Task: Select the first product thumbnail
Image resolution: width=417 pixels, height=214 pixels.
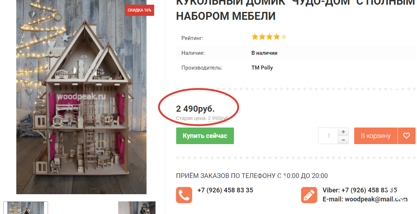Action: [26, 208]
